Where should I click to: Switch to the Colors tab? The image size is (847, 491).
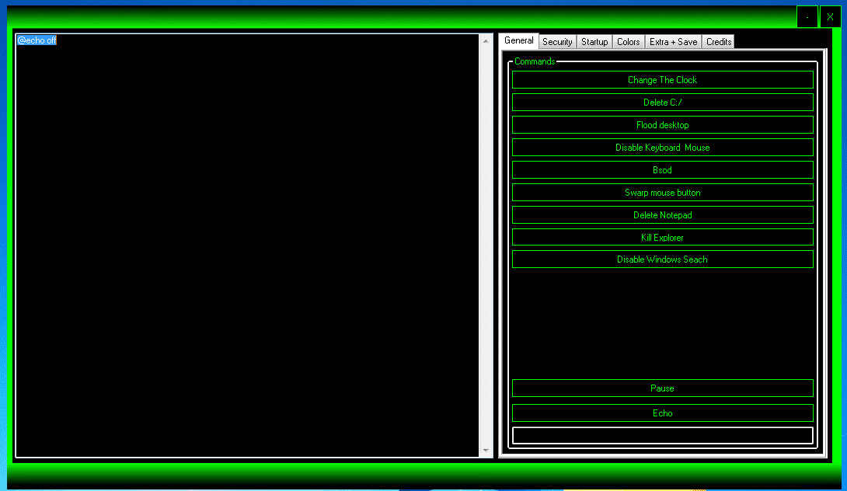tap(628, 41)
